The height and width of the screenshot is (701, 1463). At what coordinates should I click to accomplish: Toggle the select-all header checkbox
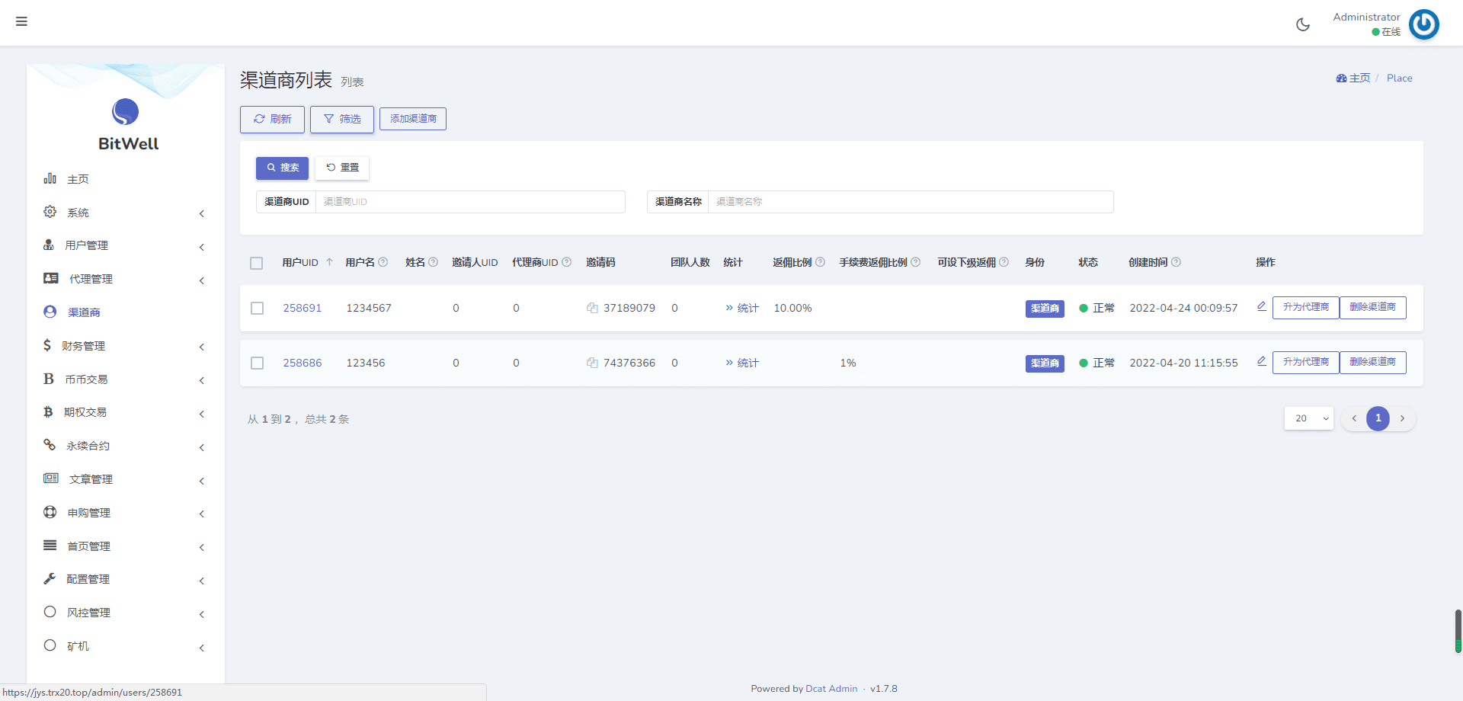click(x=257, y=263)
